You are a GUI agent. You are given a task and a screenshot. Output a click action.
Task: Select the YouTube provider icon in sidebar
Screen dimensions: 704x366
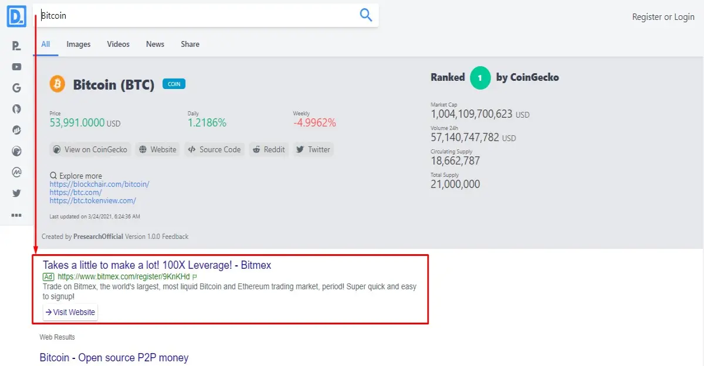tap(16, 67)
